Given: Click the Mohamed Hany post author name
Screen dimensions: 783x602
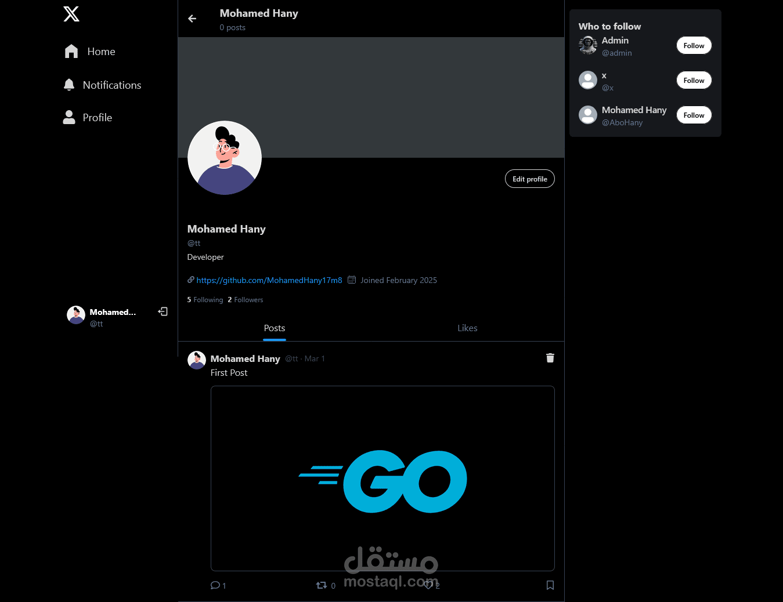Looking at the screenshot, I should pyautogui.click(x=246, y=358).
